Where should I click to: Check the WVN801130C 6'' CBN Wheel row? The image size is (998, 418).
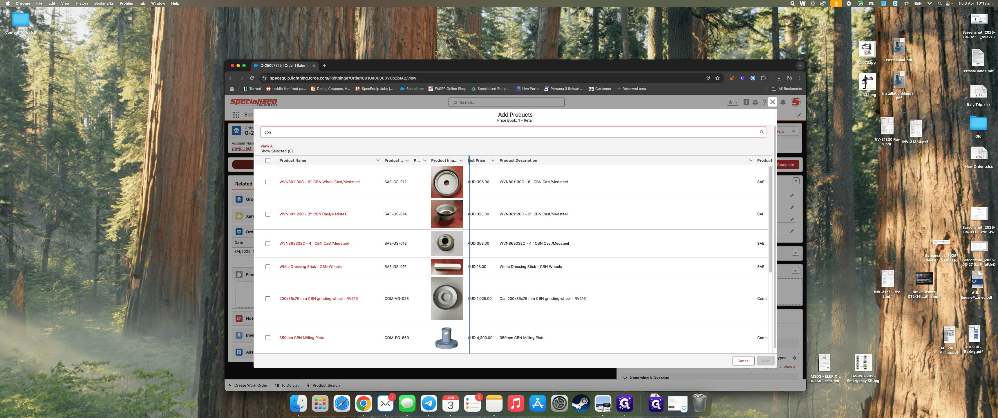pyautogui.click(x=268, y=182)
